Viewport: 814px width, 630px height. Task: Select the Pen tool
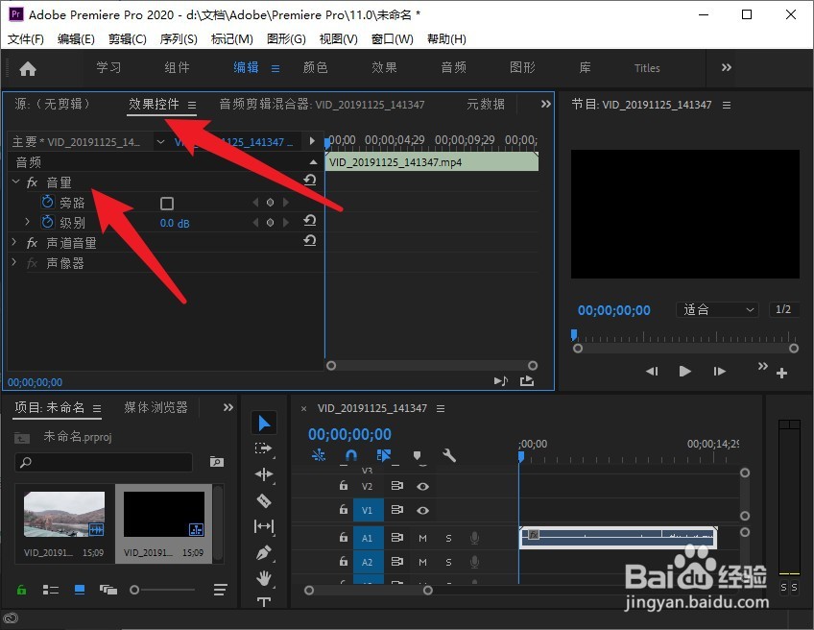pos(264,552)
